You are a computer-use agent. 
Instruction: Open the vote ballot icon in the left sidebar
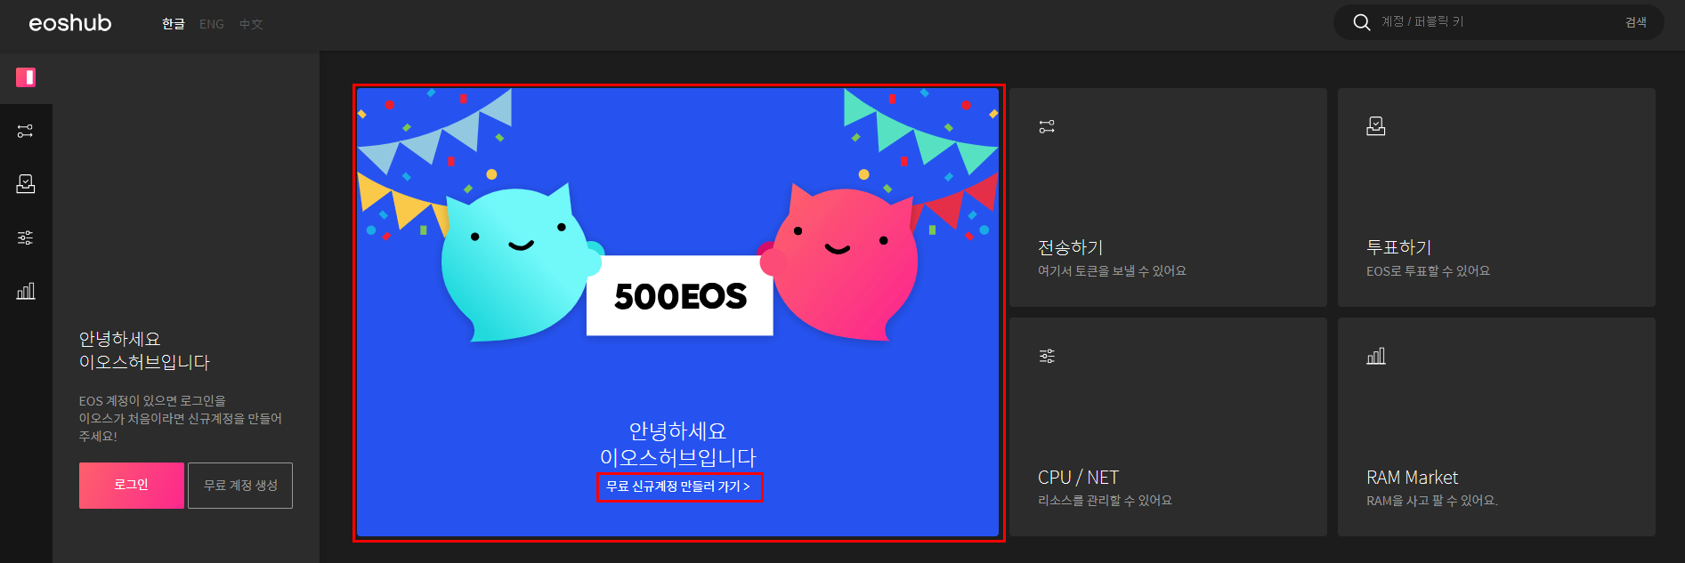(x=26, y=184)
